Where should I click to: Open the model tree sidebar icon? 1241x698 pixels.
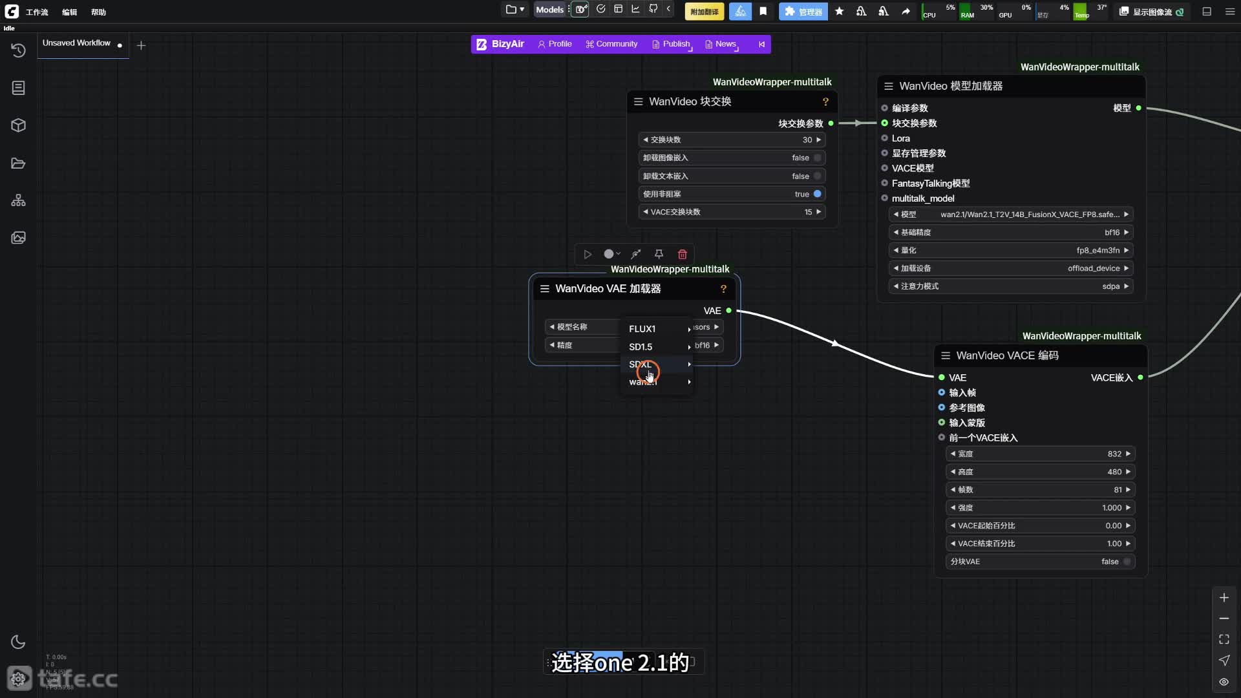[18, 200]
